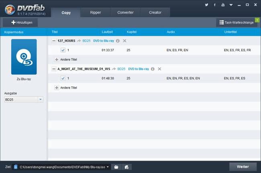Click subtitle cell EN, ES, FR, ES
This screenshot has width=261, height=173.
pos(234,78)
